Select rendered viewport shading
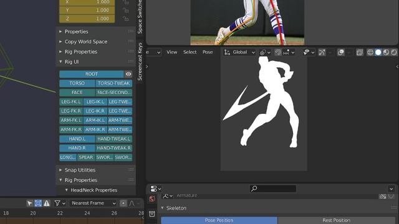The height and width of the screenshot is (224, 399). (394, 52)
